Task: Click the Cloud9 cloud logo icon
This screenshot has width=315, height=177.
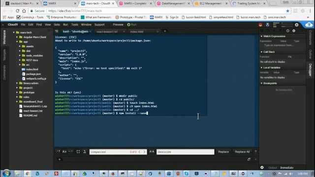Action: point(309,25)
